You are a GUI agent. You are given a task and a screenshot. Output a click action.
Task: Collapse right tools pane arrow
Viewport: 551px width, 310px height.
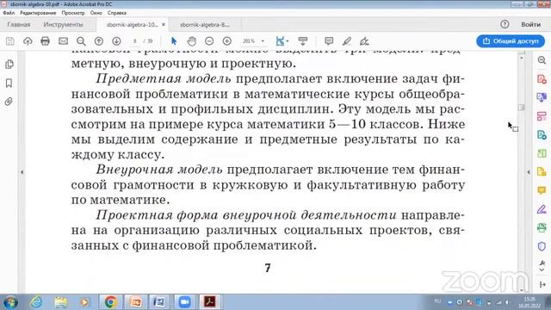point(529,172)
